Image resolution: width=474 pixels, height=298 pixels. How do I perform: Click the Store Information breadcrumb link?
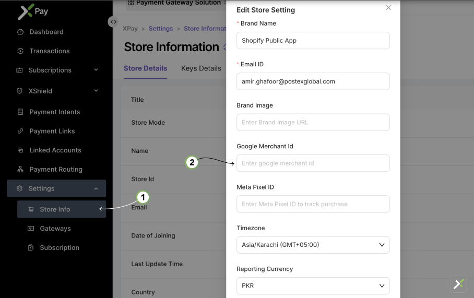click(x=205, y=29)
